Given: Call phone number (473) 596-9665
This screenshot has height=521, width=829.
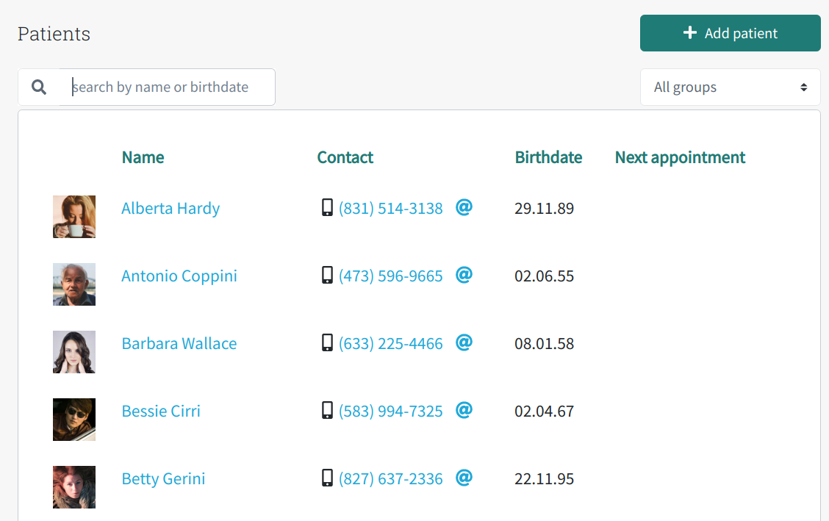Looking at the screenshot, I should [391, 276].
